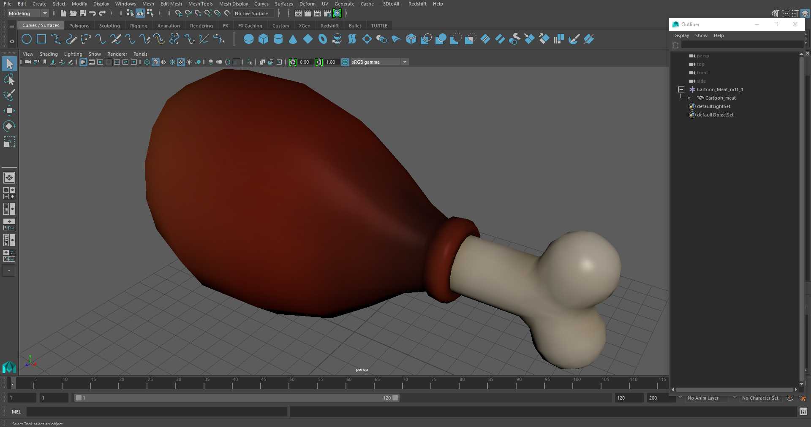Open the viewport Shading menu

tap(49, 54)
